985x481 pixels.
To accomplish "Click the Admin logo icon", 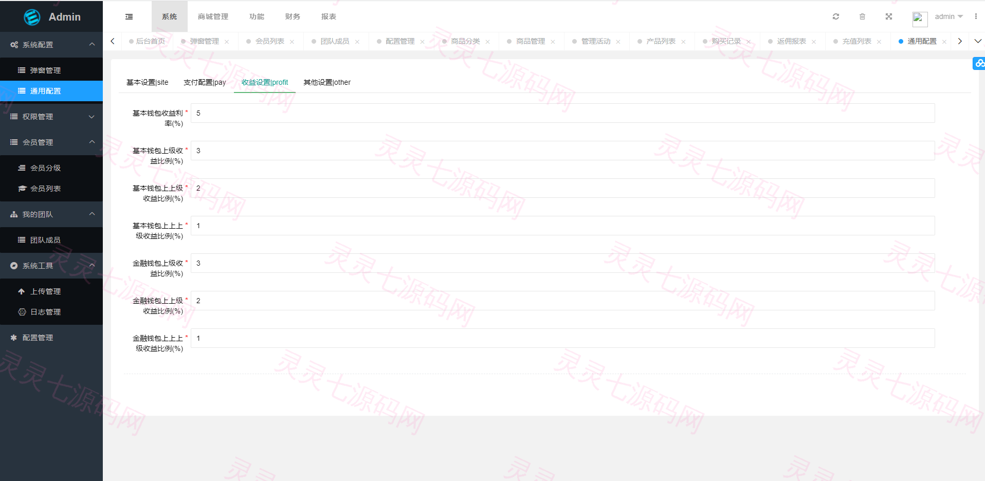I will click(x=32, y=17).
